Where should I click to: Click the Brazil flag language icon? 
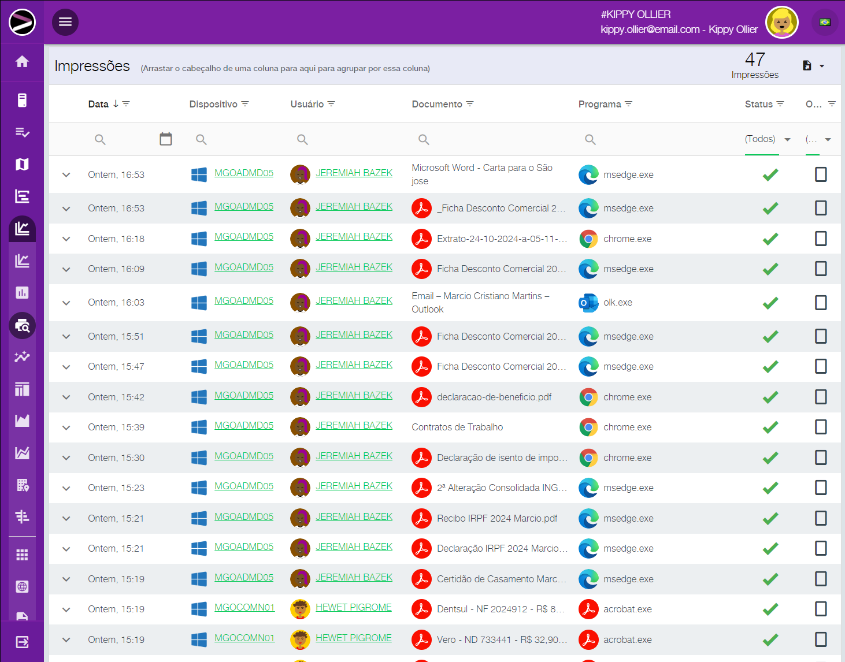coord(825,23)
